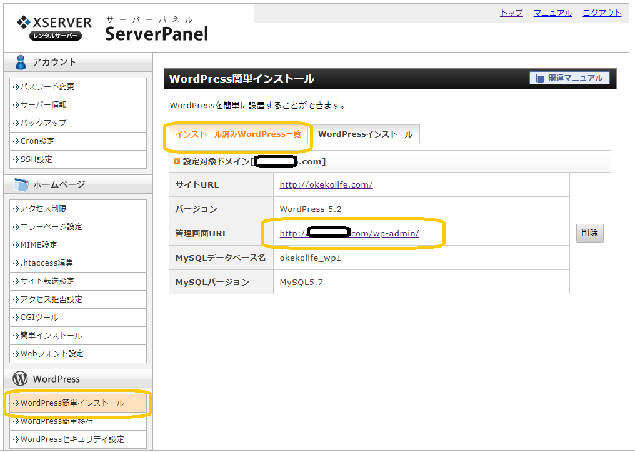The width and height of the screenshot is (635, 452).
Task: Select インストール済みWordPress一覧 tab
Action: coord(238,134)
